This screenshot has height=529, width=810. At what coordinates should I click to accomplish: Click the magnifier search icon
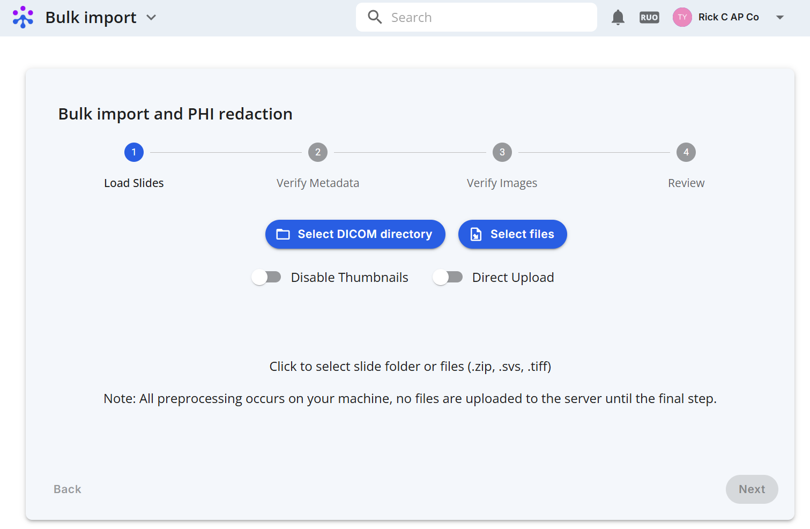[375, 17]
